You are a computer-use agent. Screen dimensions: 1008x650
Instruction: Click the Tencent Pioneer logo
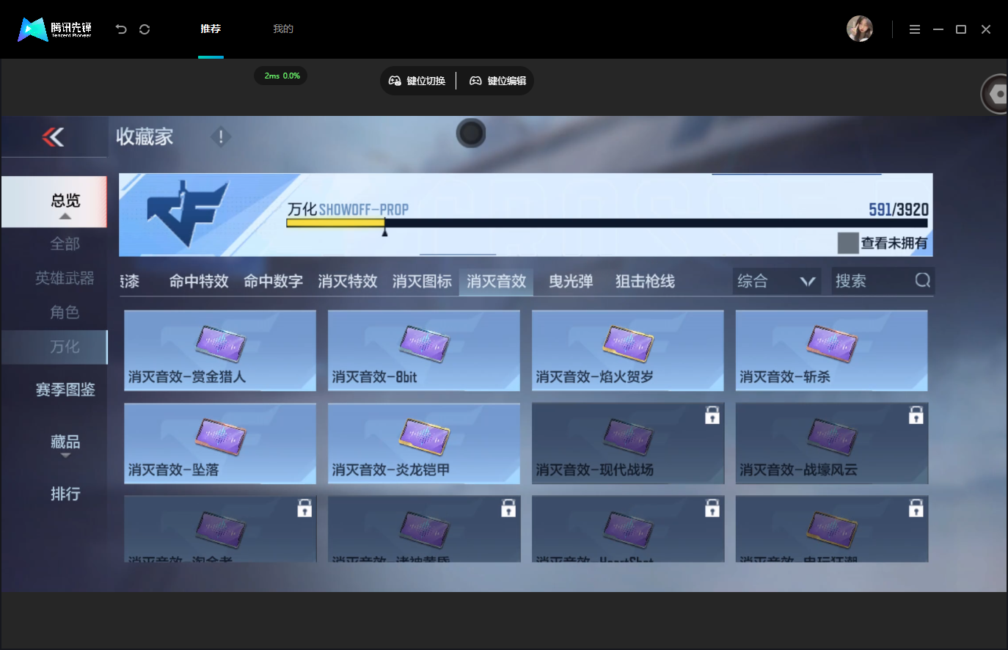point(55,29)
